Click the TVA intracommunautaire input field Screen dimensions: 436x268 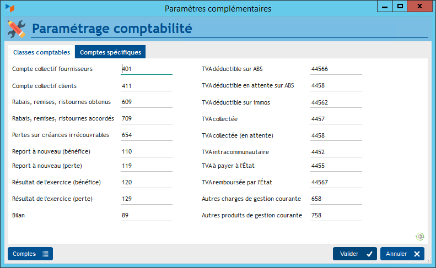336,152
